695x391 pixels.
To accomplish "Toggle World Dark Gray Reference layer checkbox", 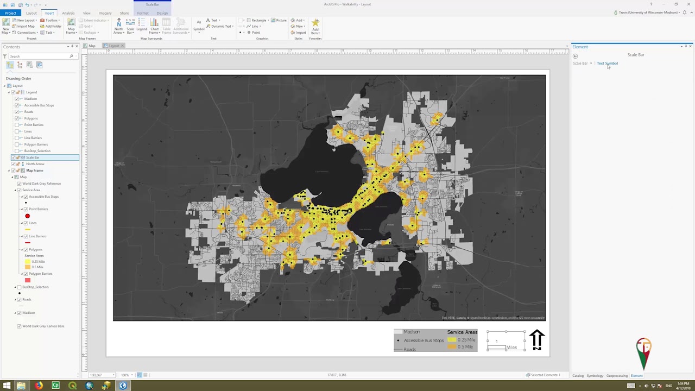I will [20, 184].
